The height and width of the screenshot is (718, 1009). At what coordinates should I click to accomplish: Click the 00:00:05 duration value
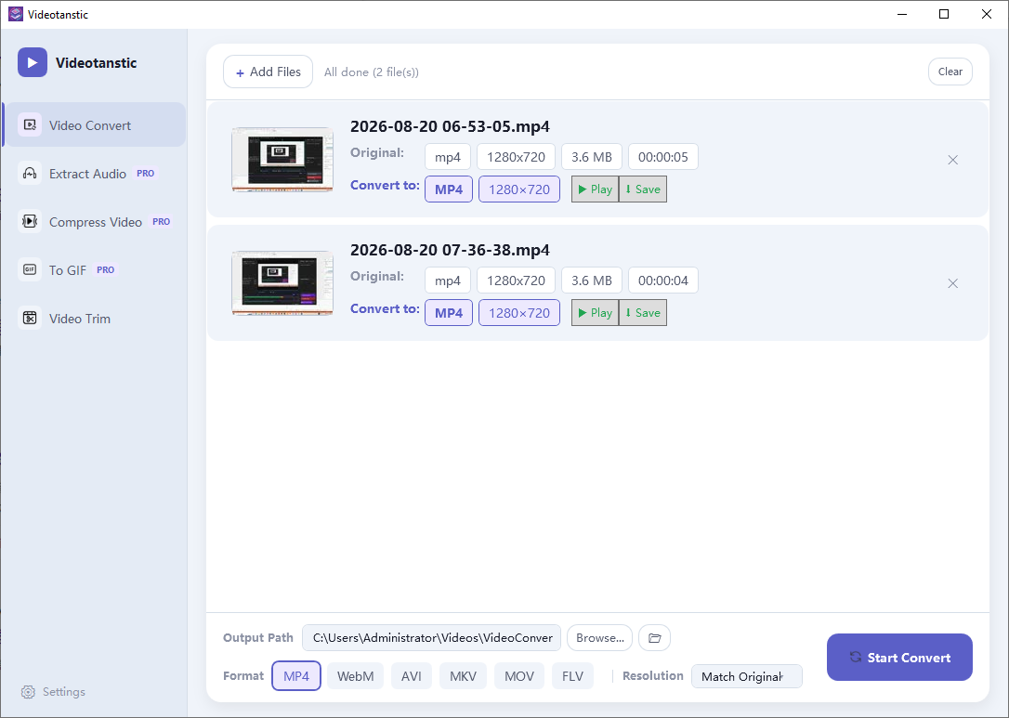(662, 156)
